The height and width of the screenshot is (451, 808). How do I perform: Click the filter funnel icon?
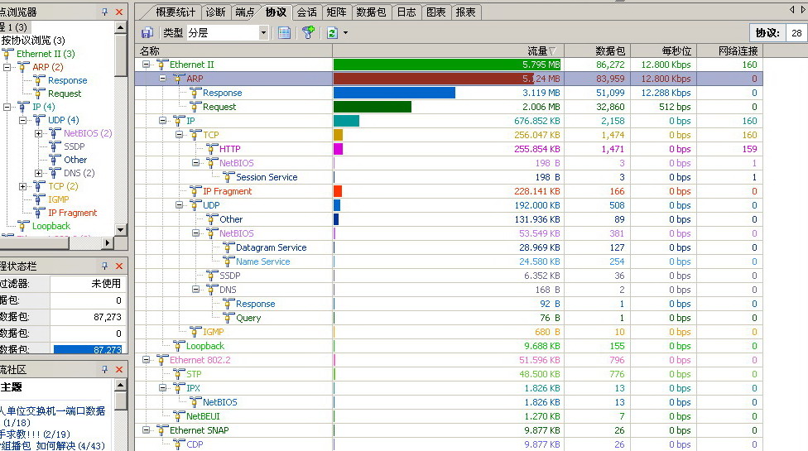[x=308, y=32]
